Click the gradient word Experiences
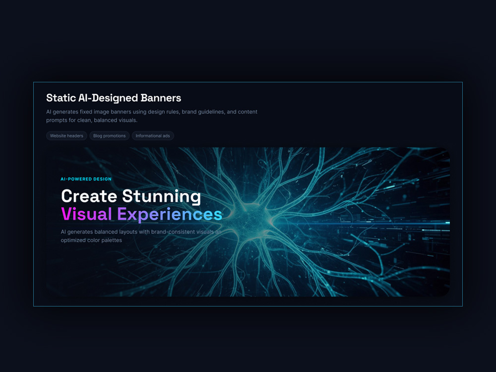The height and width of the screenshot is (372, 496). [x=170, y=215]
